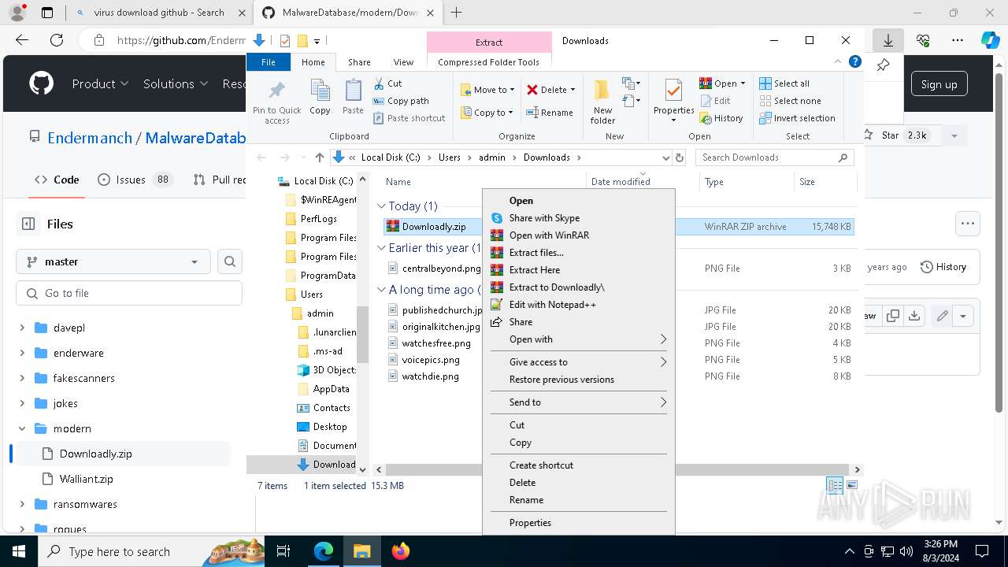Screen dimensions: 1008x567
Task: Click Invert selection in ribbon
Action: tap(797, 118)
